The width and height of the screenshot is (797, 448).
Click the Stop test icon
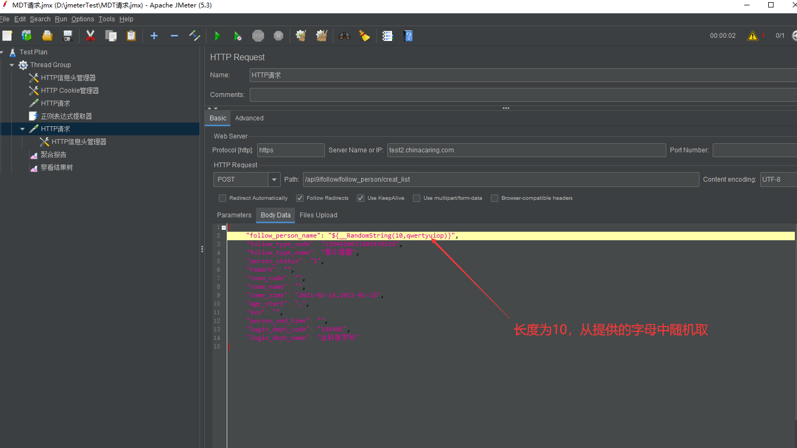click(x=258, y=36)
